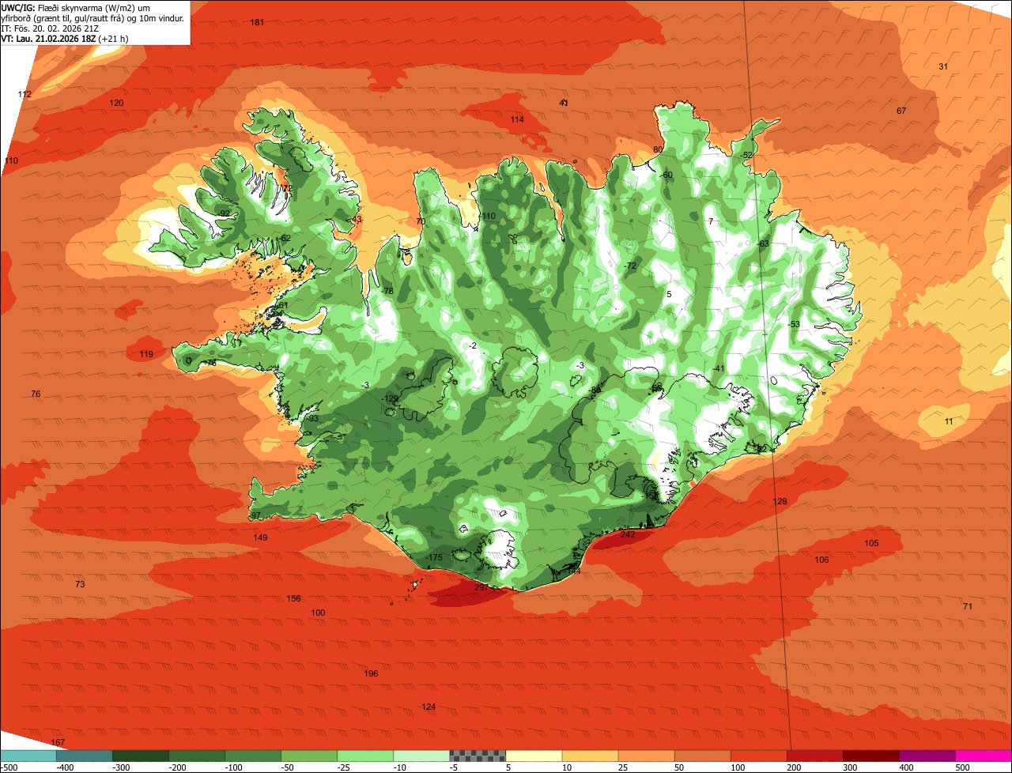Click the map value '120'
Screen dimensions: 1012x773
coord(116,103)
